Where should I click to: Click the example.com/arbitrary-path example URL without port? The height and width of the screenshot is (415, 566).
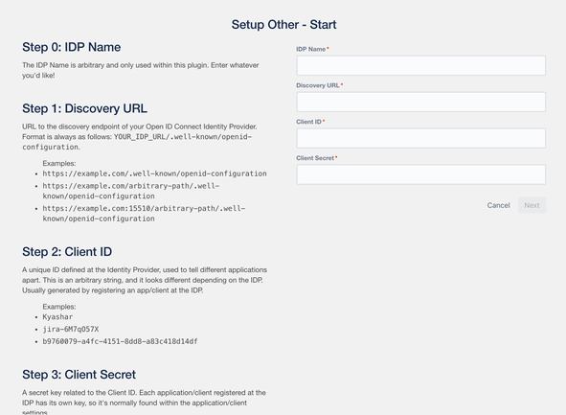131,191
